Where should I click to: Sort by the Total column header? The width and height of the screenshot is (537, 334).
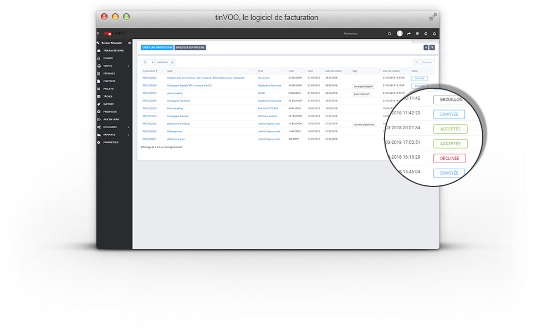coord(291,71)
